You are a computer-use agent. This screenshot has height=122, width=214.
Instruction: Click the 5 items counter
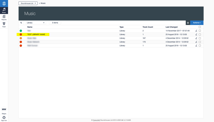click(x=55, y=23)
